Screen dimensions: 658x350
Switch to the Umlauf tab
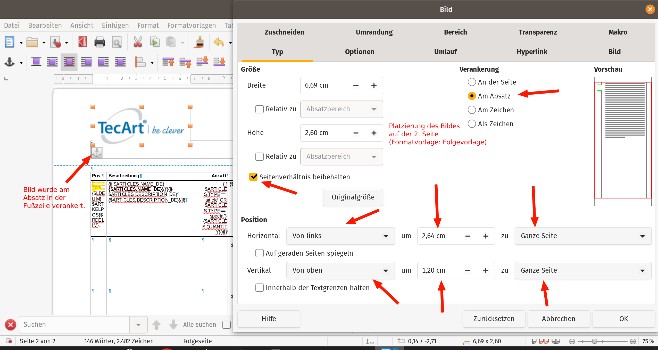pos(445,52)
